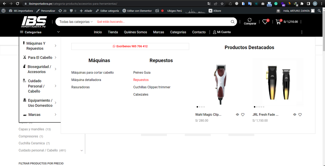Add Wahl Magic Clip to wishlist
This screenshot has height=166, width=325.
pyautogui.click(x=243, y=115)
